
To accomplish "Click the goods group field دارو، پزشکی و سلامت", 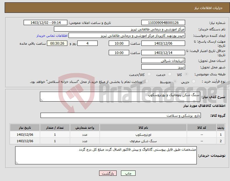I will click(121, 116).
